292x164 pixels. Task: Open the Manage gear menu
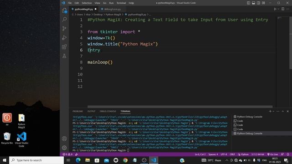[64, 148]
